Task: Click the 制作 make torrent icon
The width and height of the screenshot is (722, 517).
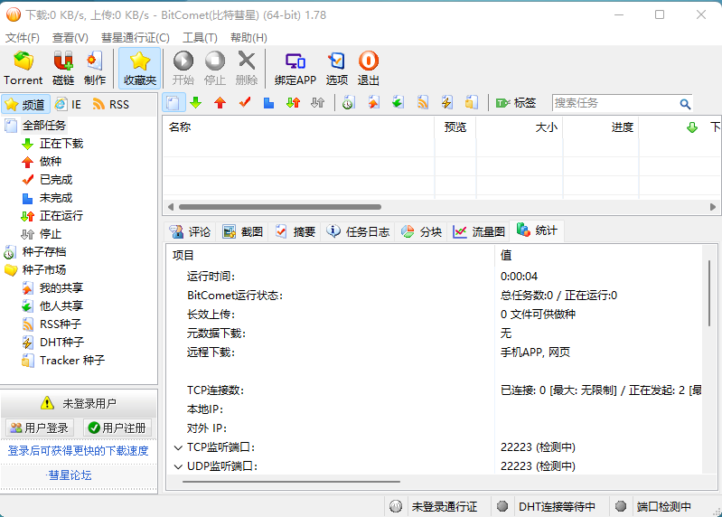Action: coord(95,68)
